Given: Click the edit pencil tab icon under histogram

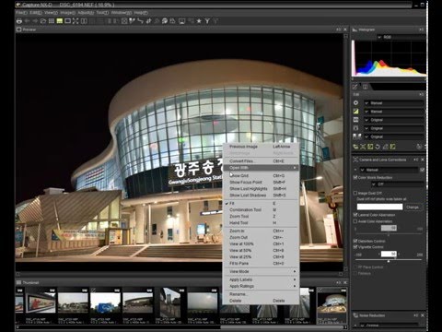Looking at the screenshot, I should [x=355, y=87].
